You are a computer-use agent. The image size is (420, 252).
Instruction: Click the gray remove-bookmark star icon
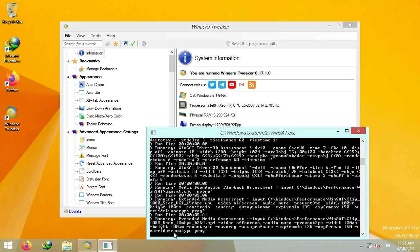[x=108, y=44]
